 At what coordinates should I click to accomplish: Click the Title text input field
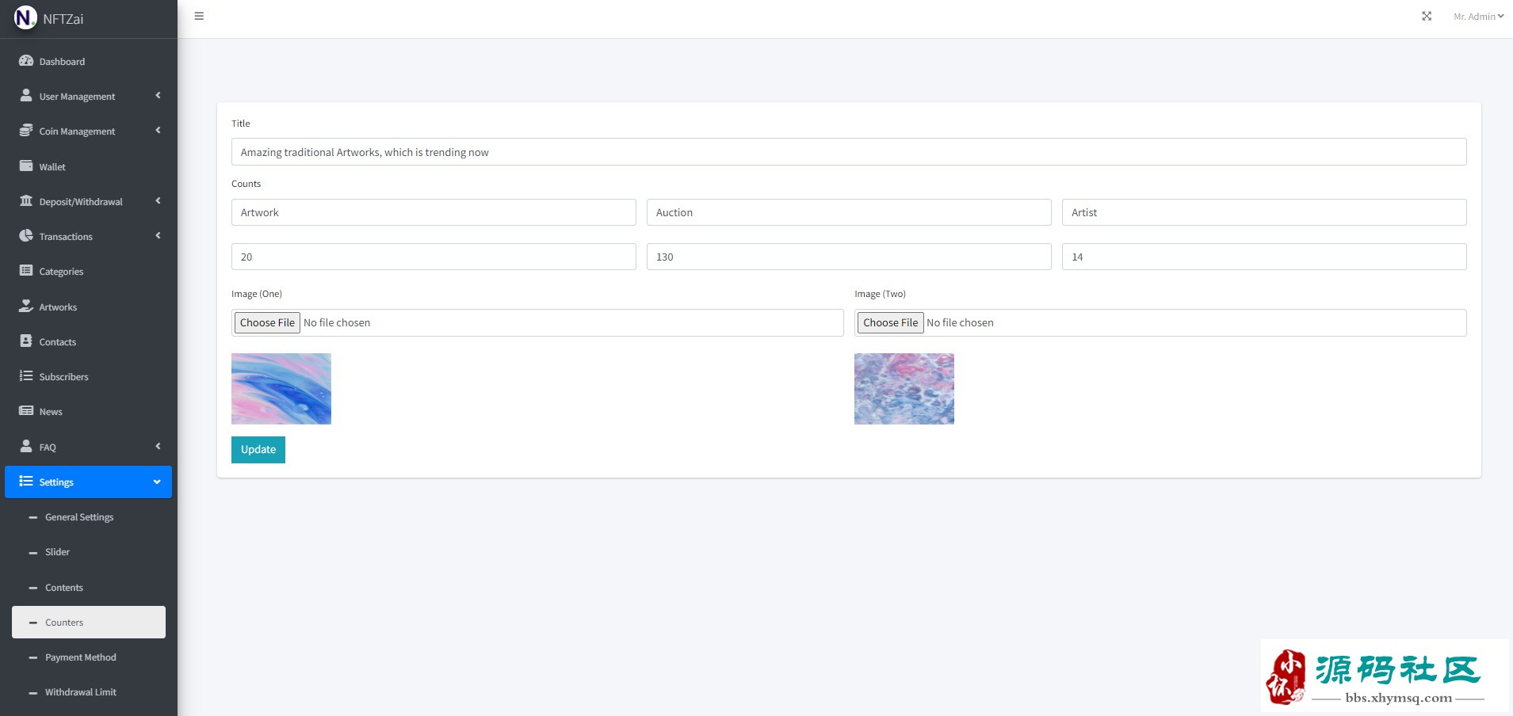[848, 152]
